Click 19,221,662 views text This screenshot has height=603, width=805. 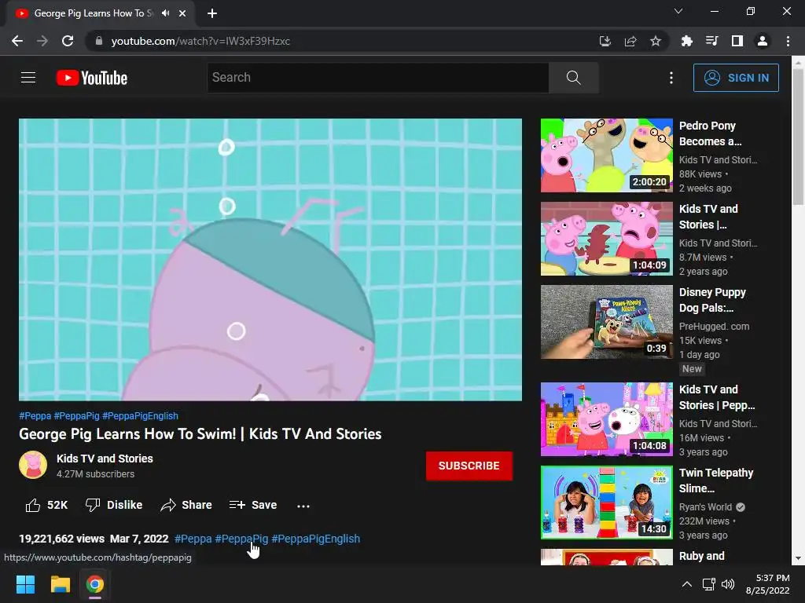pyautogui.click(x=61, y=539)
